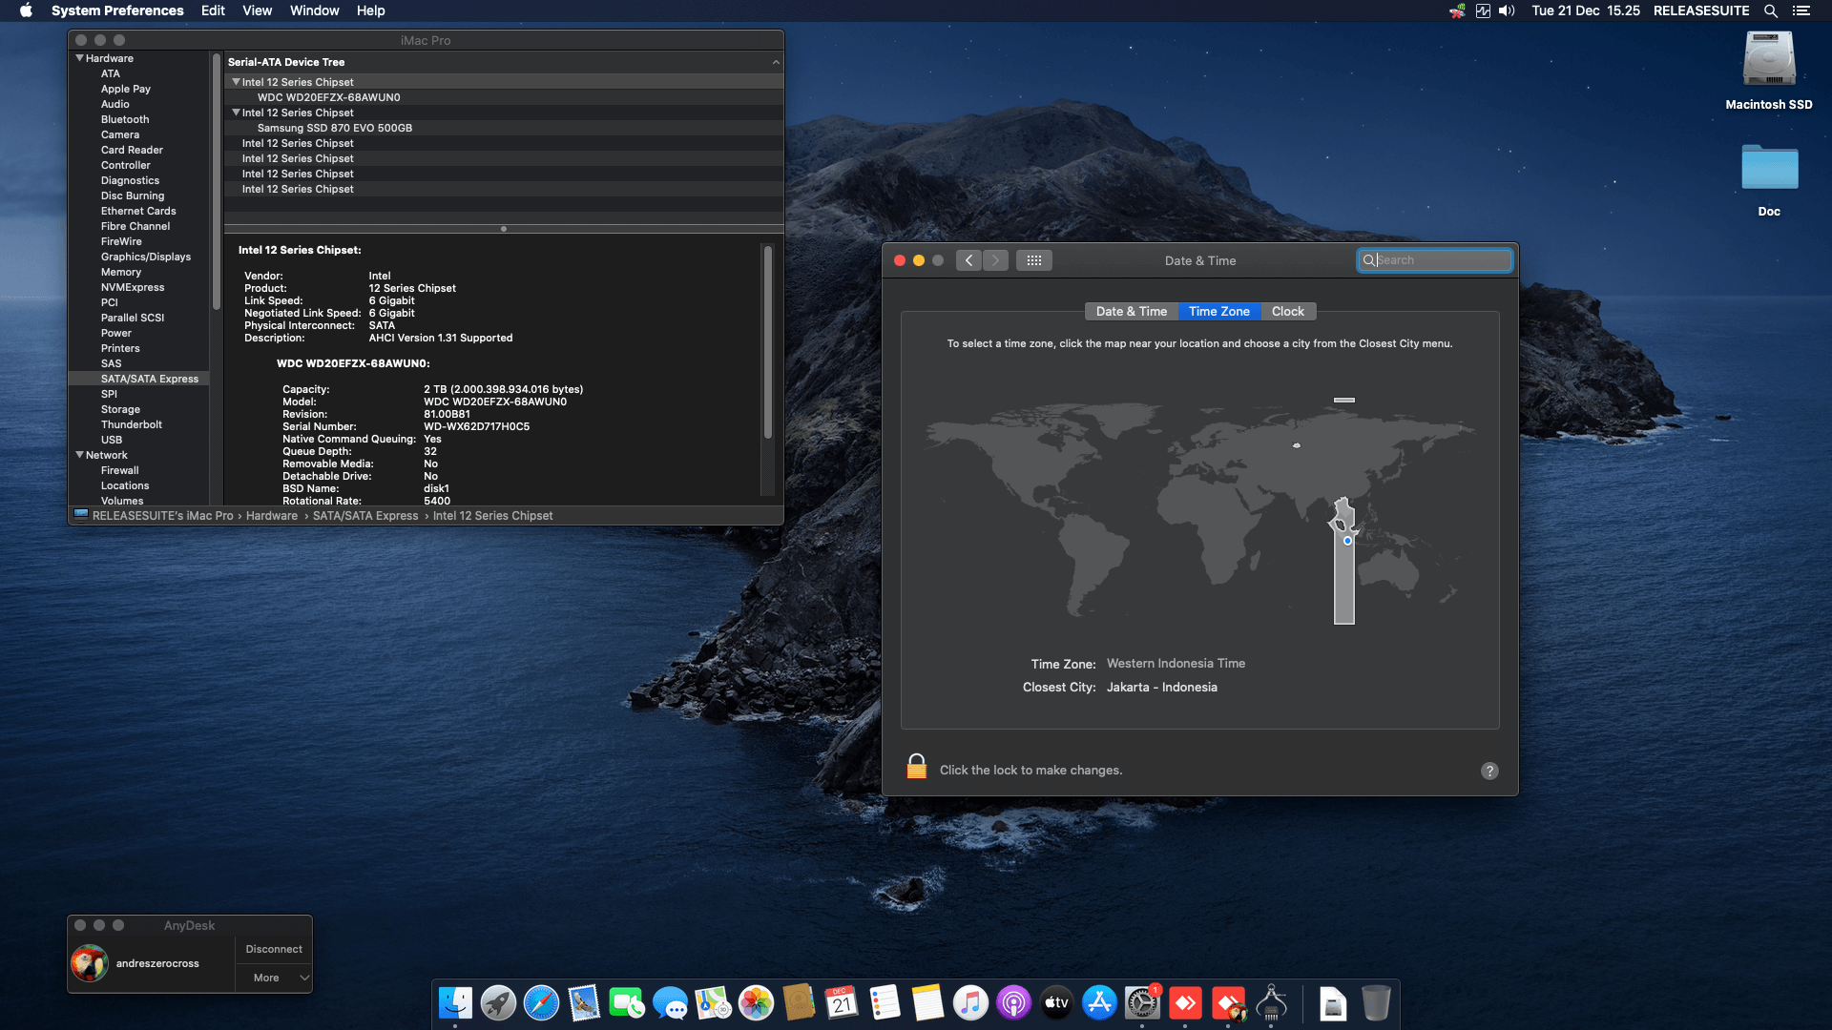Screen dimensions: 1832x1030
Task: Open Photos from the Dock
Action: point(756,1003)
